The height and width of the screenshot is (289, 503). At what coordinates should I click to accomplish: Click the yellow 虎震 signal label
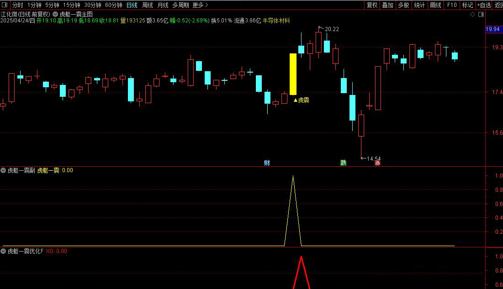pos(302,100)
